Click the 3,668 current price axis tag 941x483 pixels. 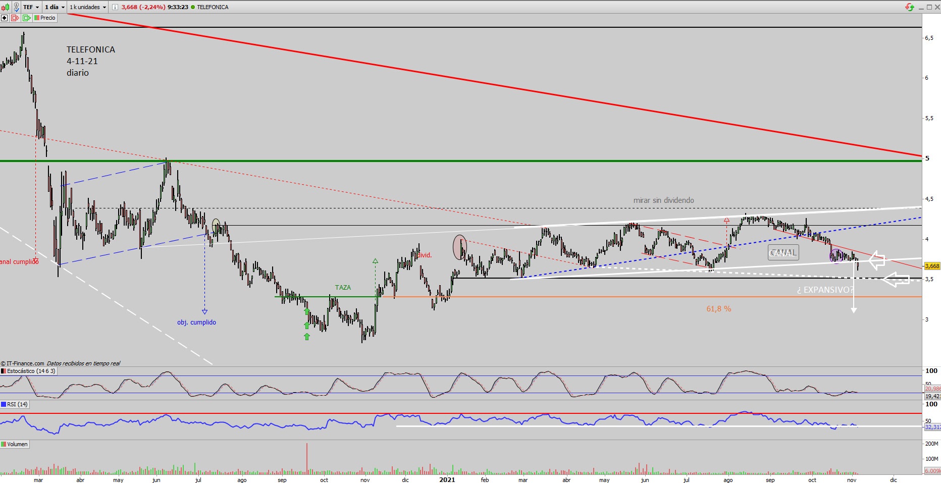(x=932, y=266)
